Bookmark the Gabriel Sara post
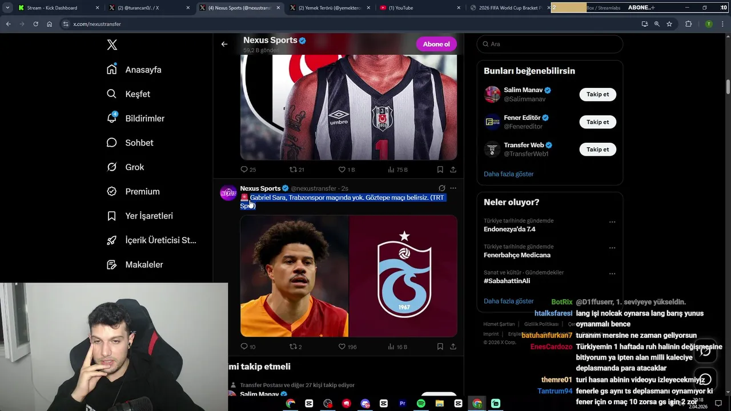The image size is (731, 411). (440, 346)
